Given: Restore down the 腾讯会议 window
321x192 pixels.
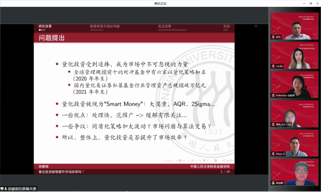Looking at the screenshot, I should pos(311,4).
